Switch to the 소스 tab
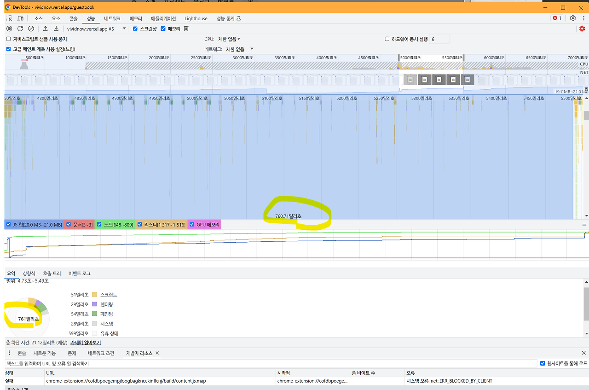 [x=39, y=18]
